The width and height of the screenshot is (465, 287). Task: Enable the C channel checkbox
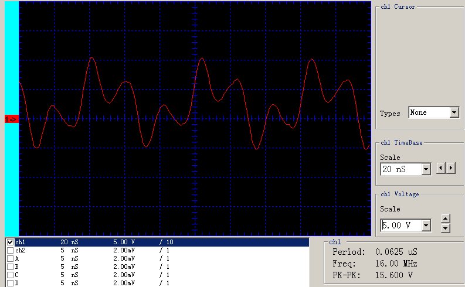pos(10,275)
